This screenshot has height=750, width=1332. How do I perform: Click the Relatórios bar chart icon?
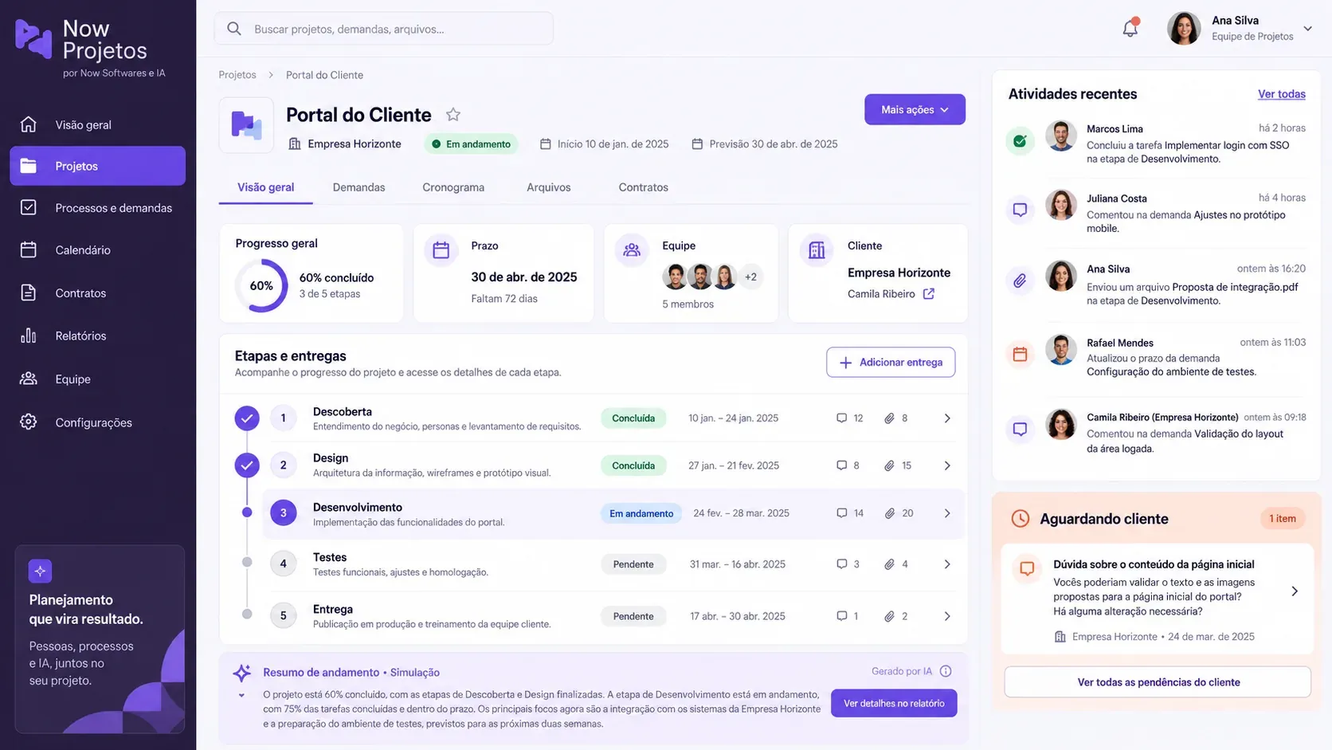(x=29, y=336)
